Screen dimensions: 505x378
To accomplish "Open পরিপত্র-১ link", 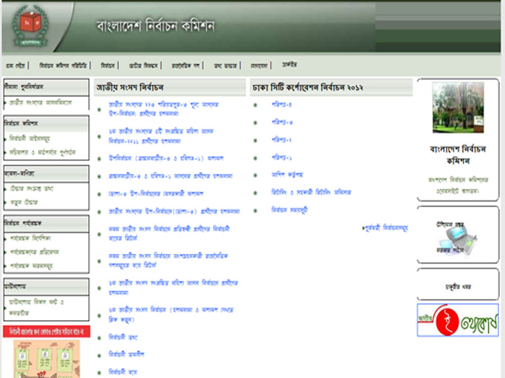I will 282,157.
